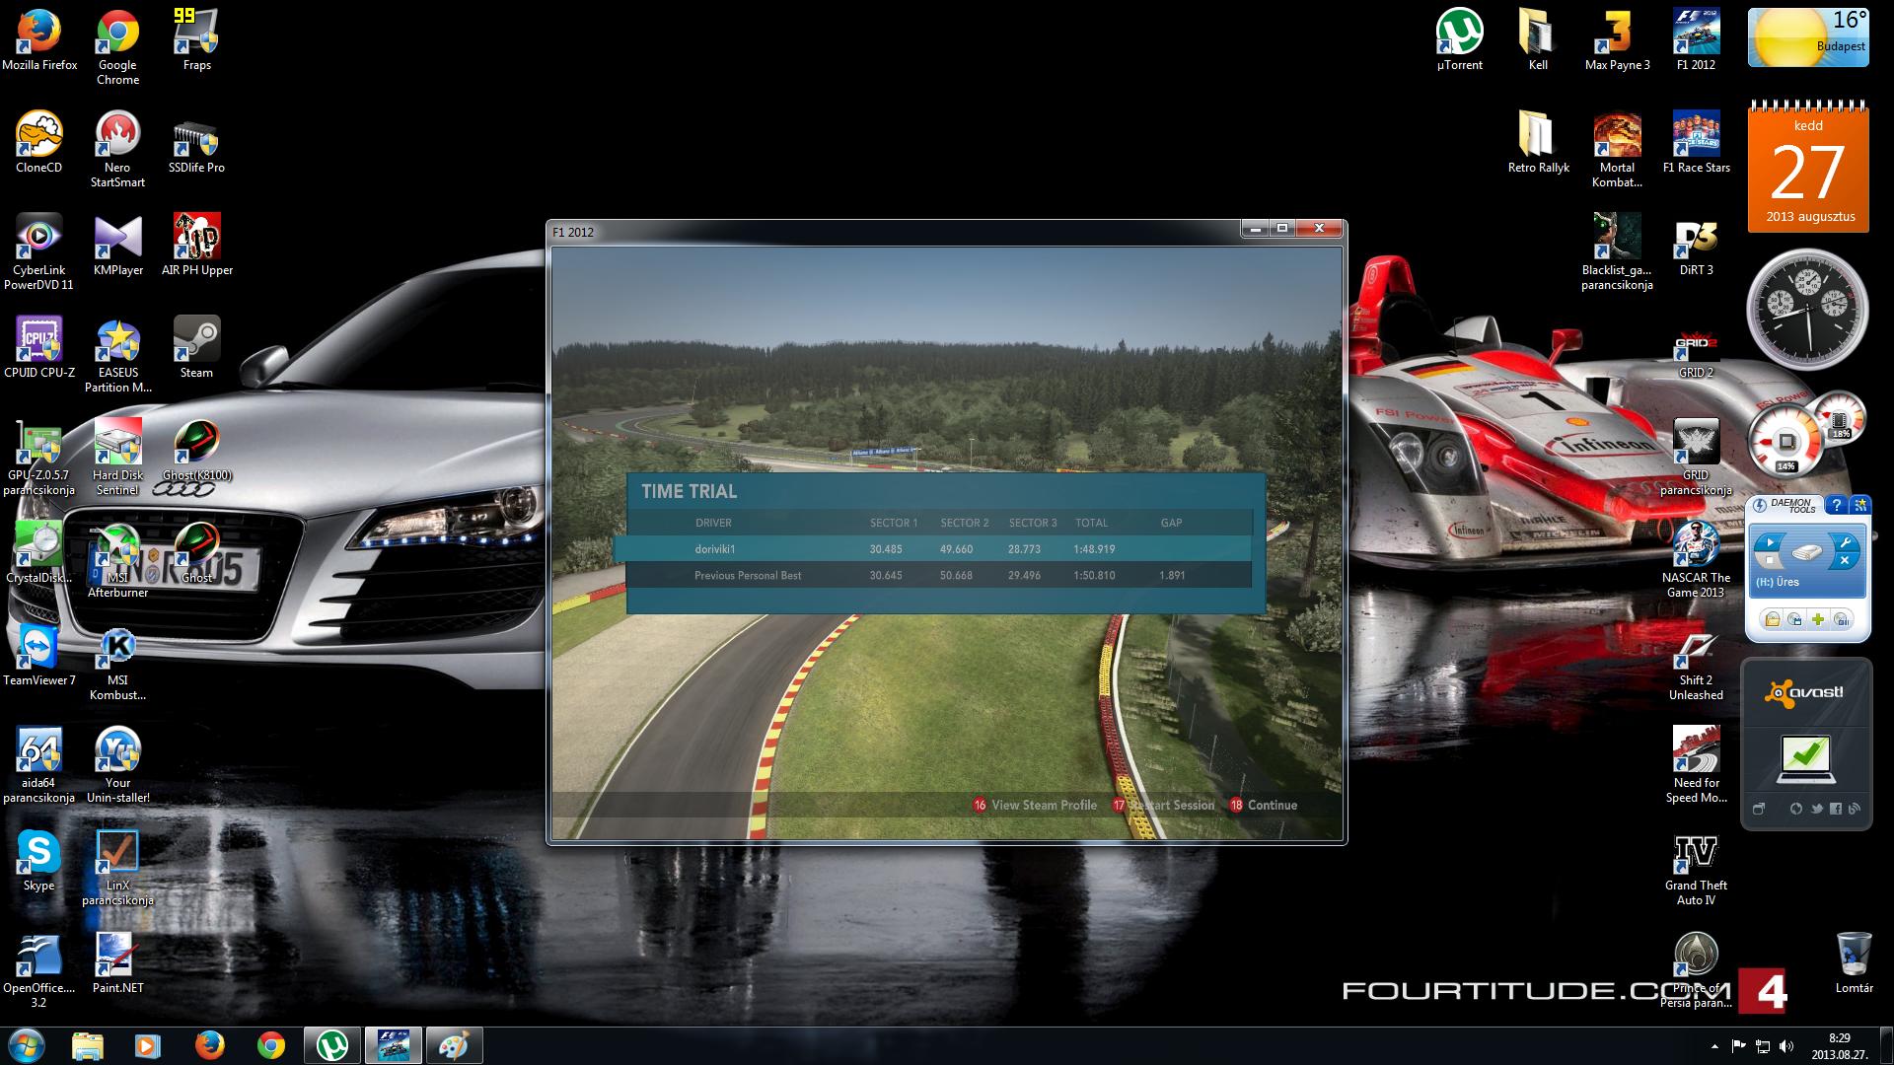1894x1065 pixels.
Task: Select Retro Rallyk folder
Action: [x=1539, y=144]
